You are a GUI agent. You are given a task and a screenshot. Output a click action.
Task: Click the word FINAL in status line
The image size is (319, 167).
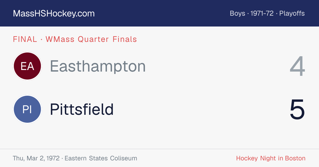[25, 39]
